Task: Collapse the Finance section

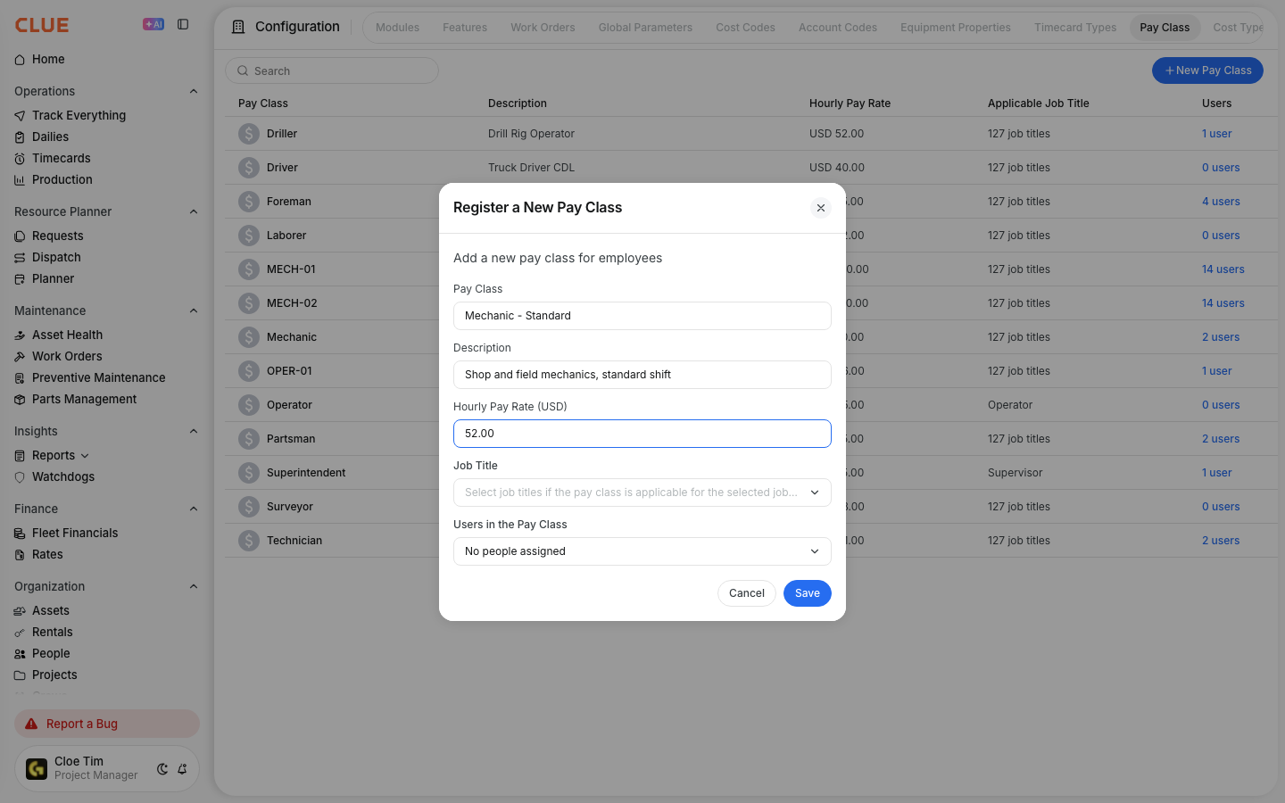Action: [194, 509]
